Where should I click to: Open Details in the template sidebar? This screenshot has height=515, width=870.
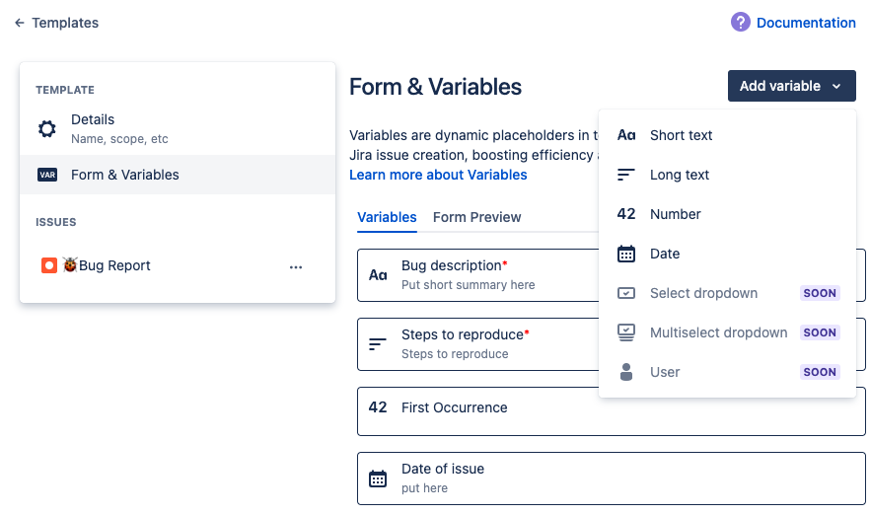tap(93, 120)
